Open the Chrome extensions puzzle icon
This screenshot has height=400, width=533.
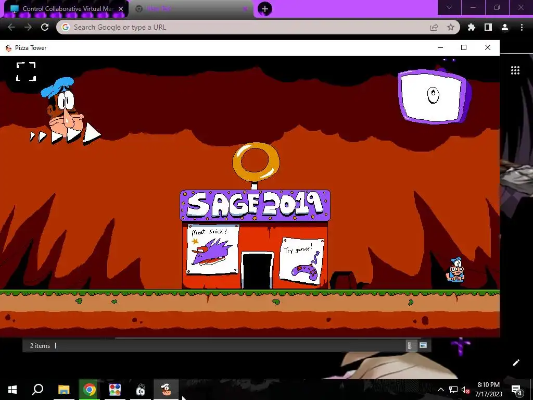click(x=472, y=27)
